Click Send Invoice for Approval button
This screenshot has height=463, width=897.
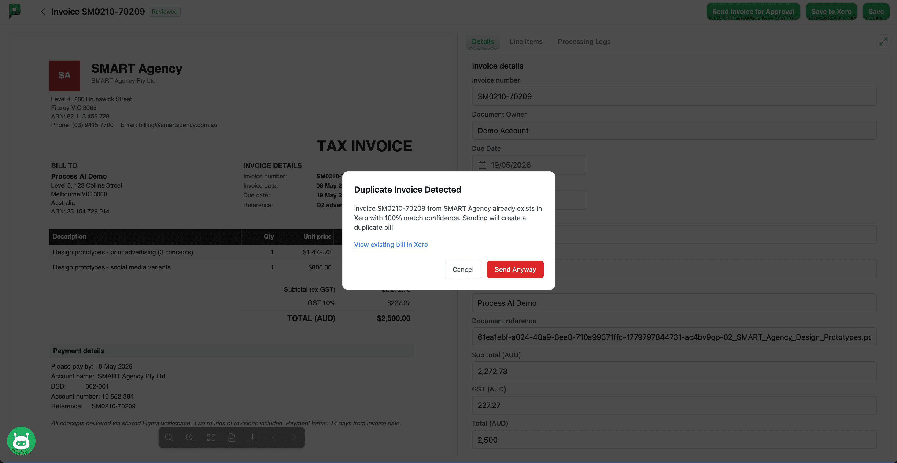[753, 12]
